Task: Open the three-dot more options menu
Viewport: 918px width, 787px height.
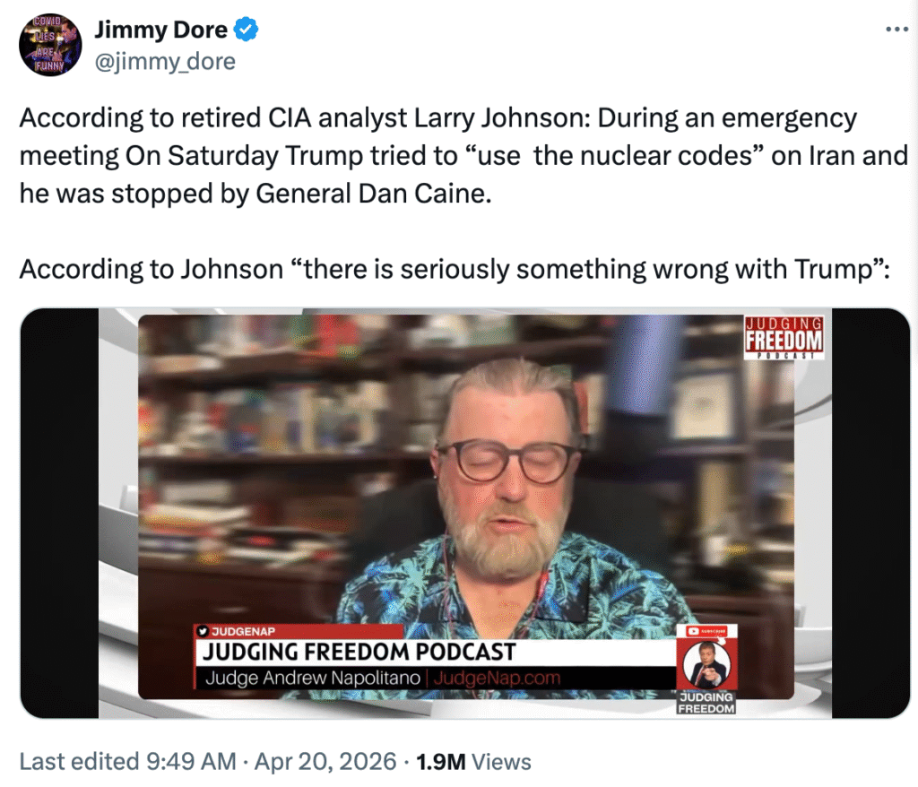Action: pyautogui.click(x=896, y=29)
